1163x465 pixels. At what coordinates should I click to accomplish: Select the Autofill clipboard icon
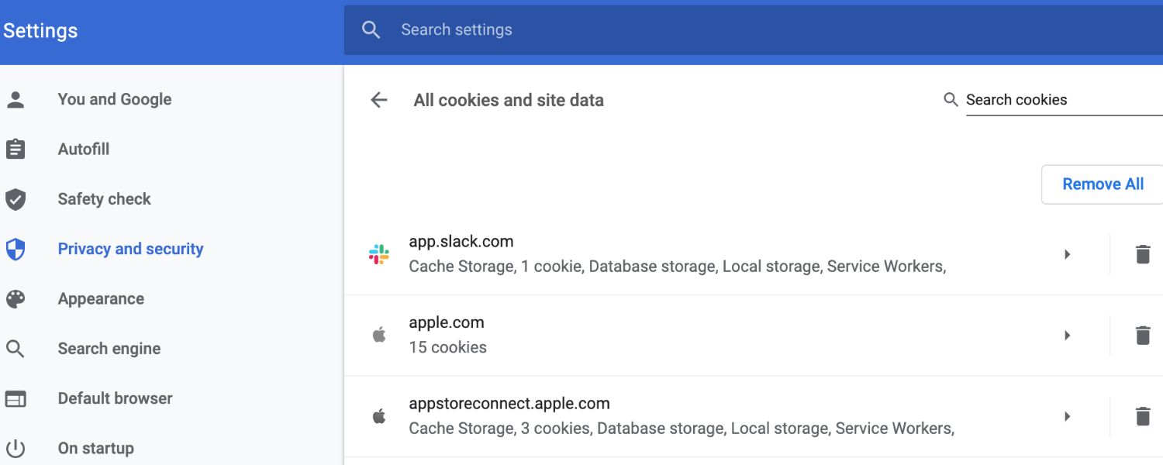tap(16, 149)
